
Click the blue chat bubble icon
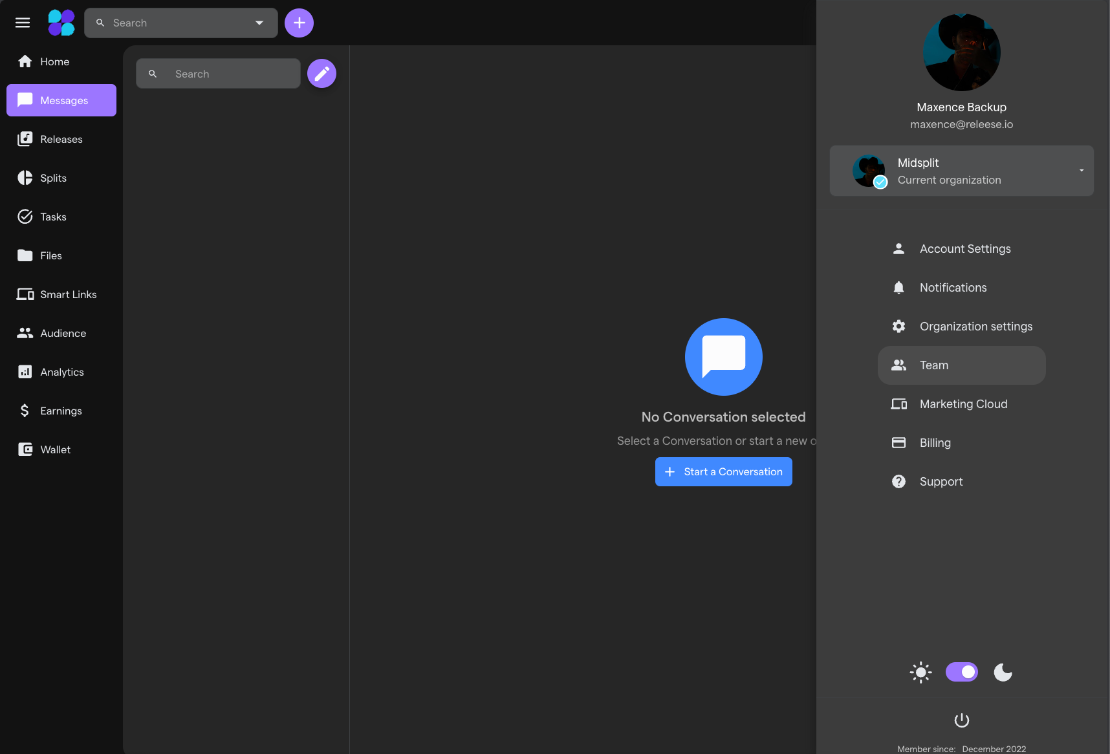click(x=723, y=357)
